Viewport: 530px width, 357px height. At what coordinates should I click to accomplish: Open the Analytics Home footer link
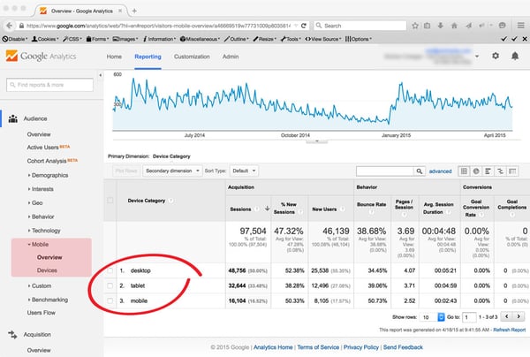(x=273, y=347)
